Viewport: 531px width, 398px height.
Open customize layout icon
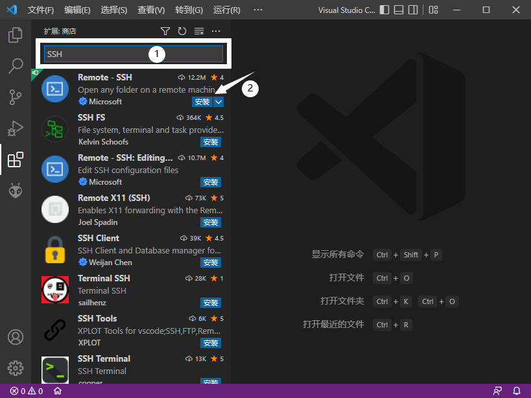pyautogui.click(x=434, y=10)
